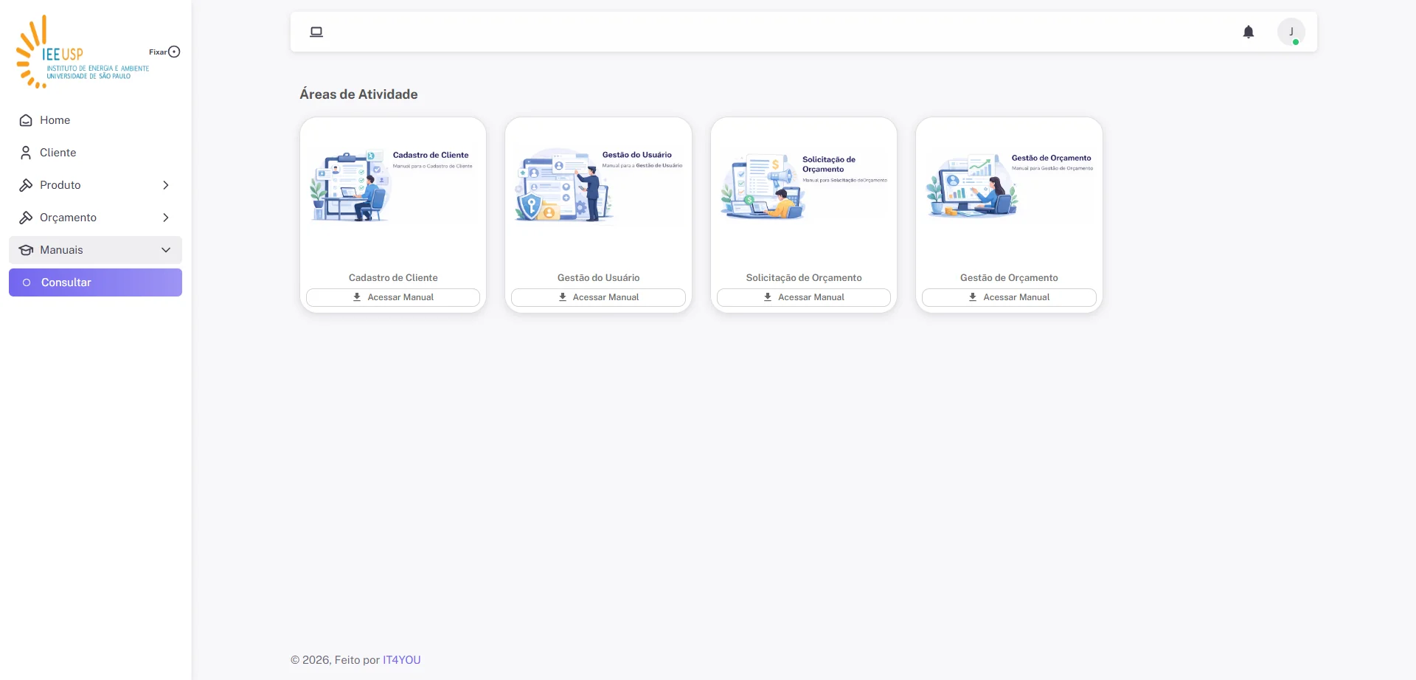Expand the Orçamento submenu chevron
1416x680 pixels.
coord(166,218)
